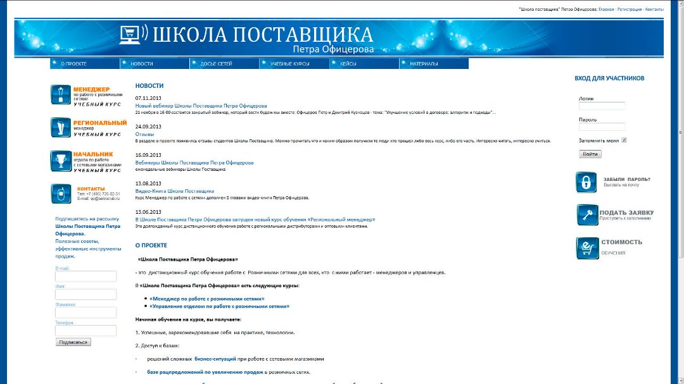Click the key Подать заявку icon
Image resolution: width=684 pixels, height=384 pixels.
588,214
